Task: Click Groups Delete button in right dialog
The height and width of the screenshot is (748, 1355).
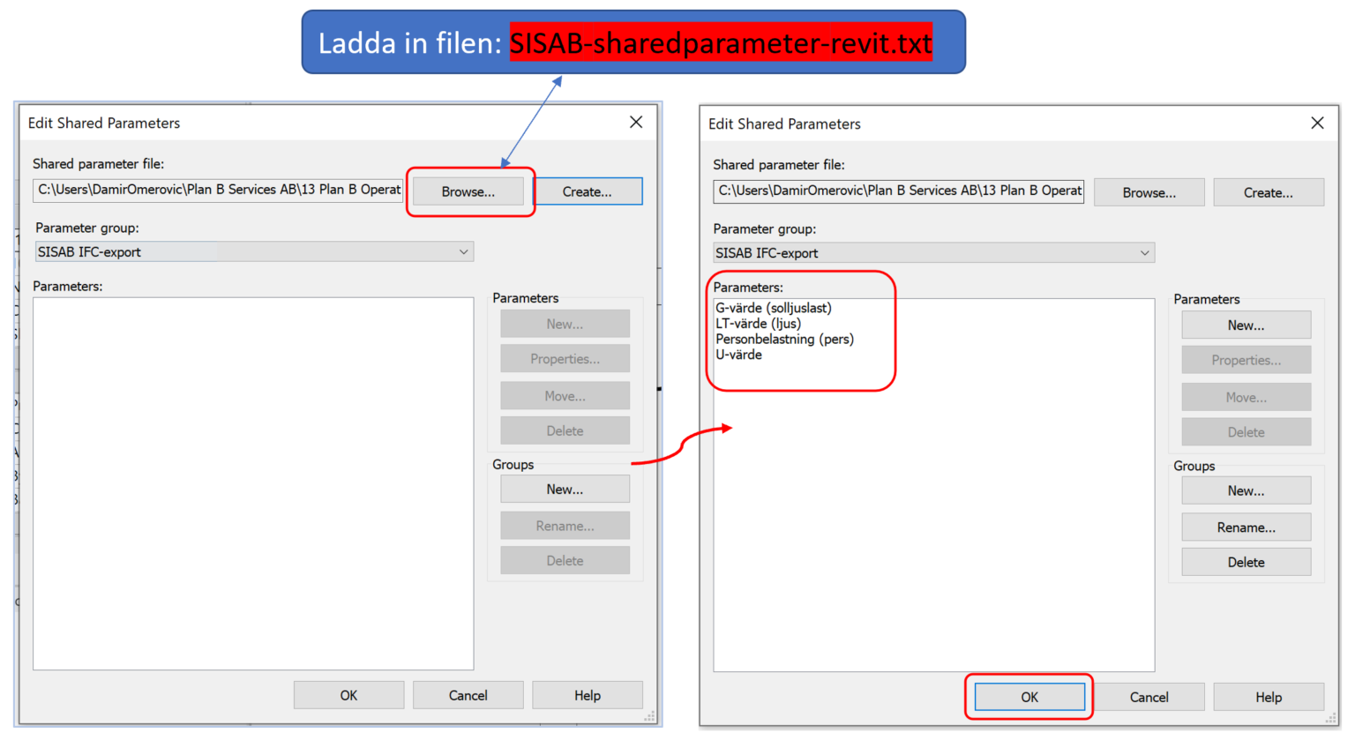Action: (1246, 562)
